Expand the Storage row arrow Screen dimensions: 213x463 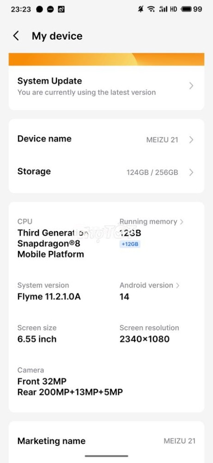pyautogui.click(x=191, y=172)
